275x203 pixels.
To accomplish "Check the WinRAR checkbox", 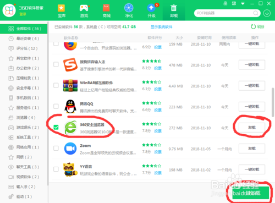I will (56, 85).
